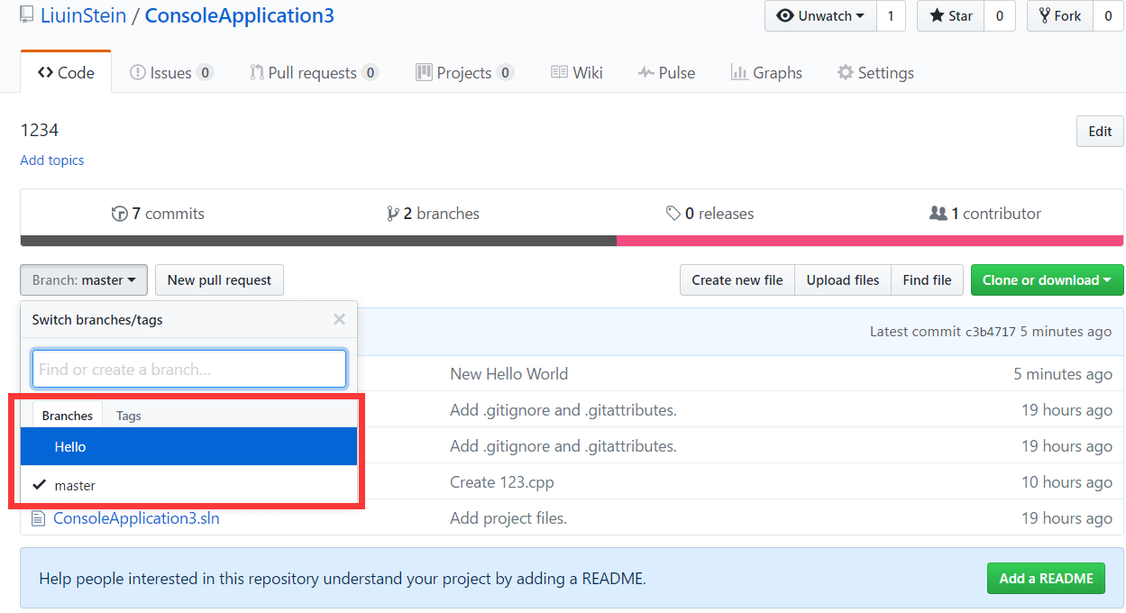This screenshot has width=1126, height=613.
Task: Click the releases tag icon
Action: 673,214
